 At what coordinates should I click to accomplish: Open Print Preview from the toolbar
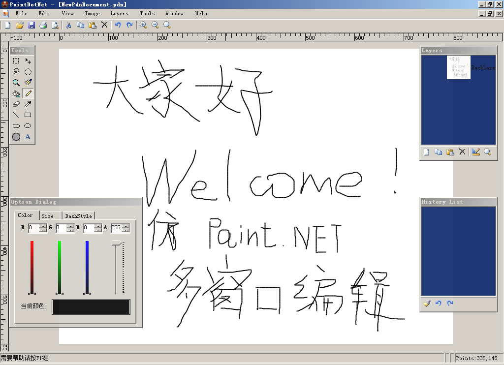(55, 25)
